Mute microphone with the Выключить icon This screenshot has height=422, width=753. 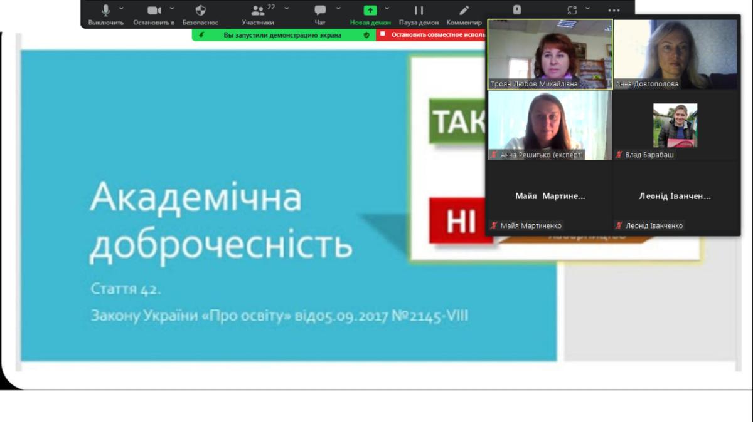pos(105,11)
